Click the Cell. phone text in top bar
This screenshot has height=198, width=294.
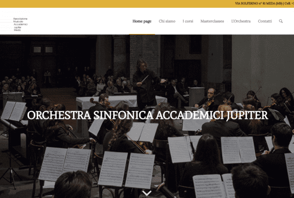click(289, 3)
